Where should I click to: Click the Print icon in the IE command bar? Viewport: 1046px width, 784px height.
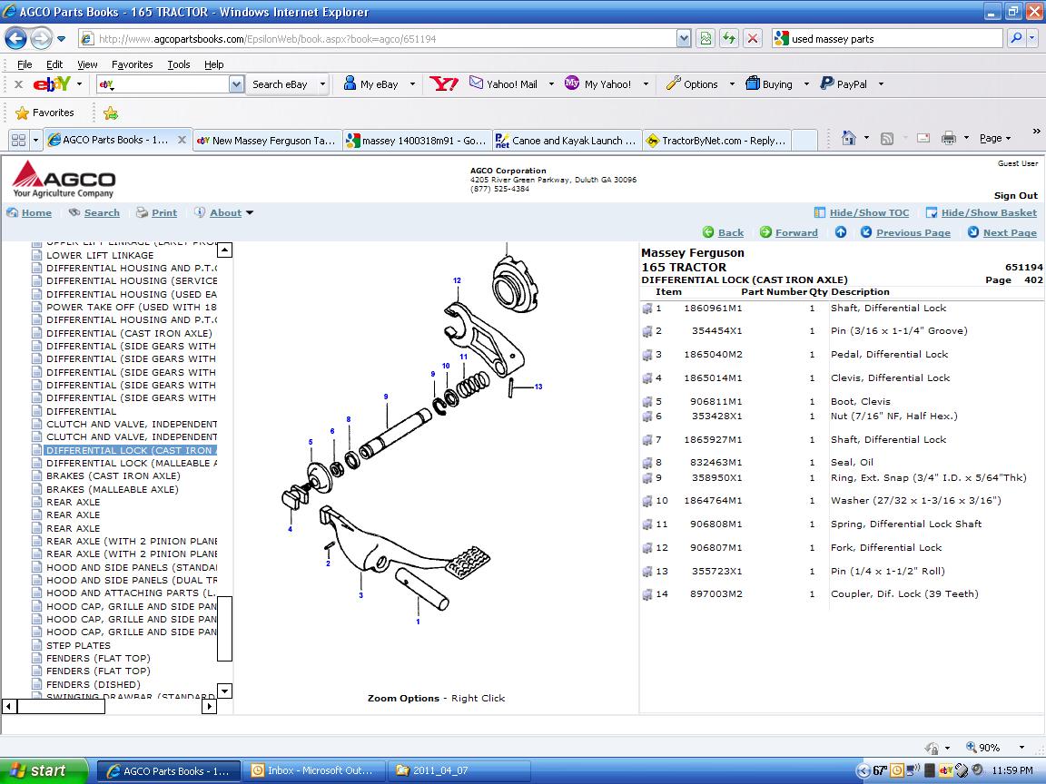tap(948, 138)
